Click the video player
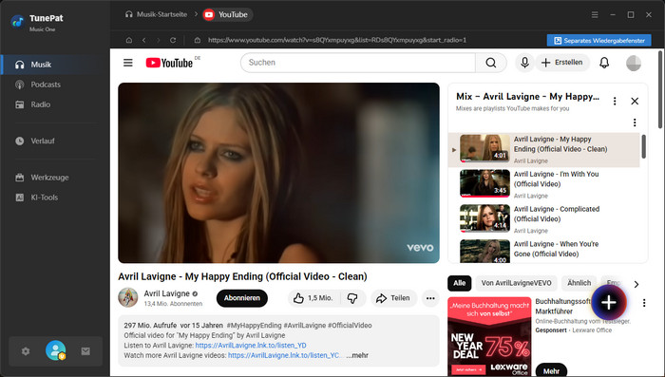 pyautogui.click(x=278, y=173)
